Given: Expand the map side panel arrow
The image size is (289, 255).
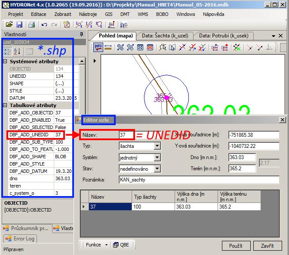Looking at the screenshot, I should point(95,61).
